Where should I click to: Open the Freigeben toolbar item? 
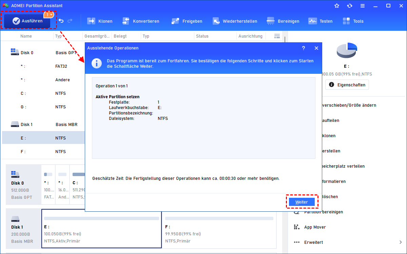pyautogui.click(x=187, y=21)
